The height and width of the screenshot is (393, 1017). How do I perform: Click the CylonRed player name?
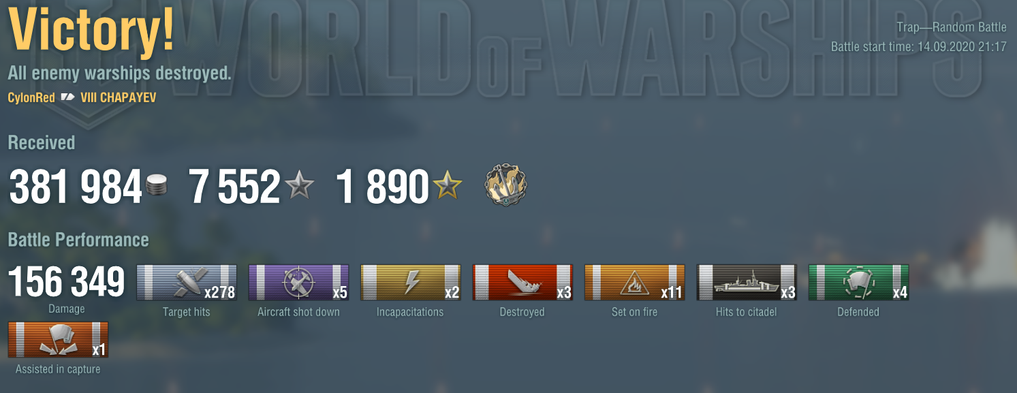click(x=31, y=97)
